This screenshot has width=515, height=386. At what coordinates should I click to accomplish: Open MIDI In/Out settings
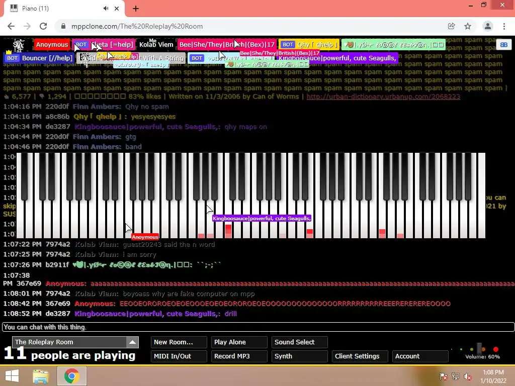(x=179, y=356)
